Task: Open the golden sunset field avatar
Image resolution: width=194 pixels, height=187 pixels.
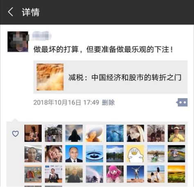Action: [176, 174]
